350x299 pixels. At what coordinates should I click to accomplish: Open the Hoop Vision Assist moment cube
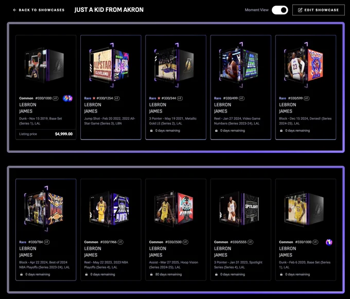tap(174, 208)
